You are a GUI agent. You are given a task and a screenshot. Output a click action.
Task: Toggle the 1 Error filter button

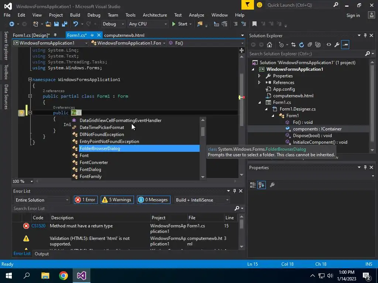pyautogui.click(x=86, y=200)
